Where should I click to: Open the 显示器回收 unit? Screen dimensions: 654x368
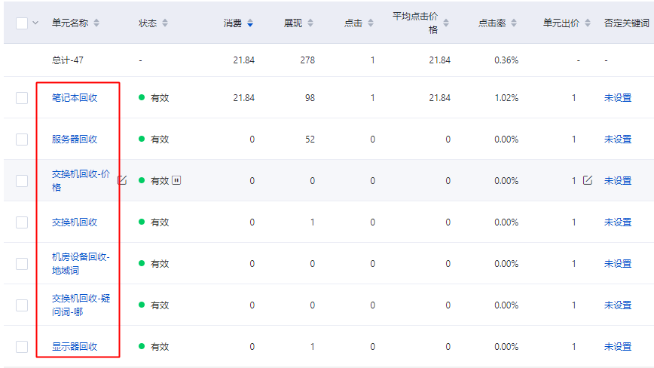[75, 347]
